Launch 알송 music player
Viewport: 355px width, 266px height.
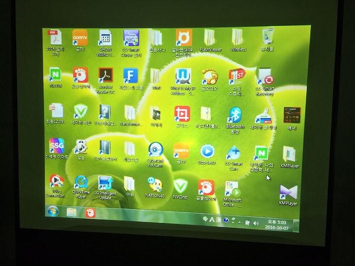click(x=81, y=150)
